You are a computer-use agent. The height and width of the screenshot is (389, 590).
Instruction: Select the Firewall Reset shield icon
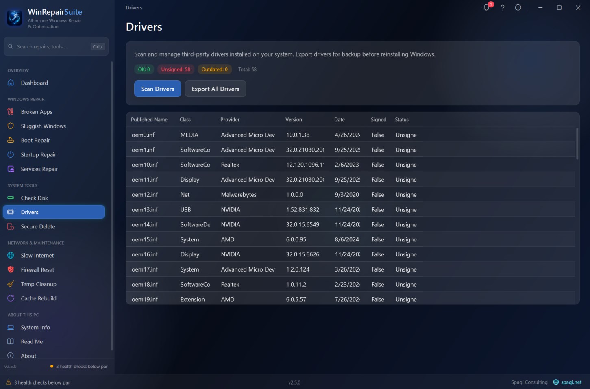tap(11, 269)
